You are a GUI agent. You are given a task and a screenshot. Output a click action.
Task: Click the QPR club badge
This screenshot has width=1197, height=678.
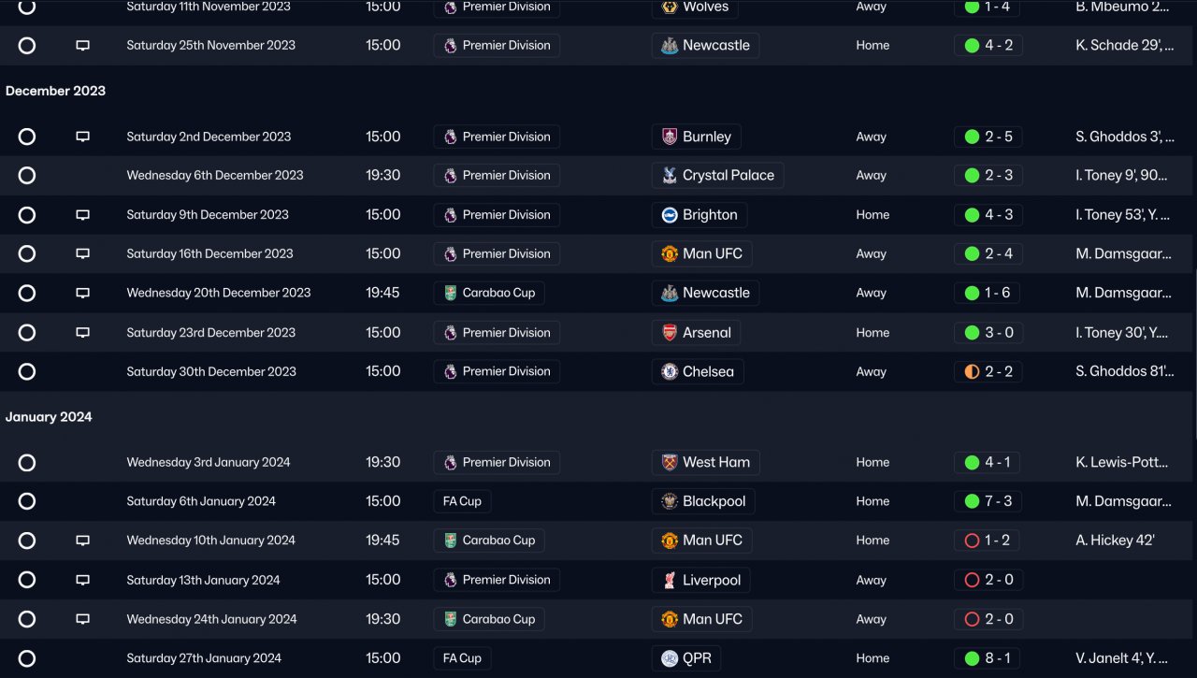point(670,658)
